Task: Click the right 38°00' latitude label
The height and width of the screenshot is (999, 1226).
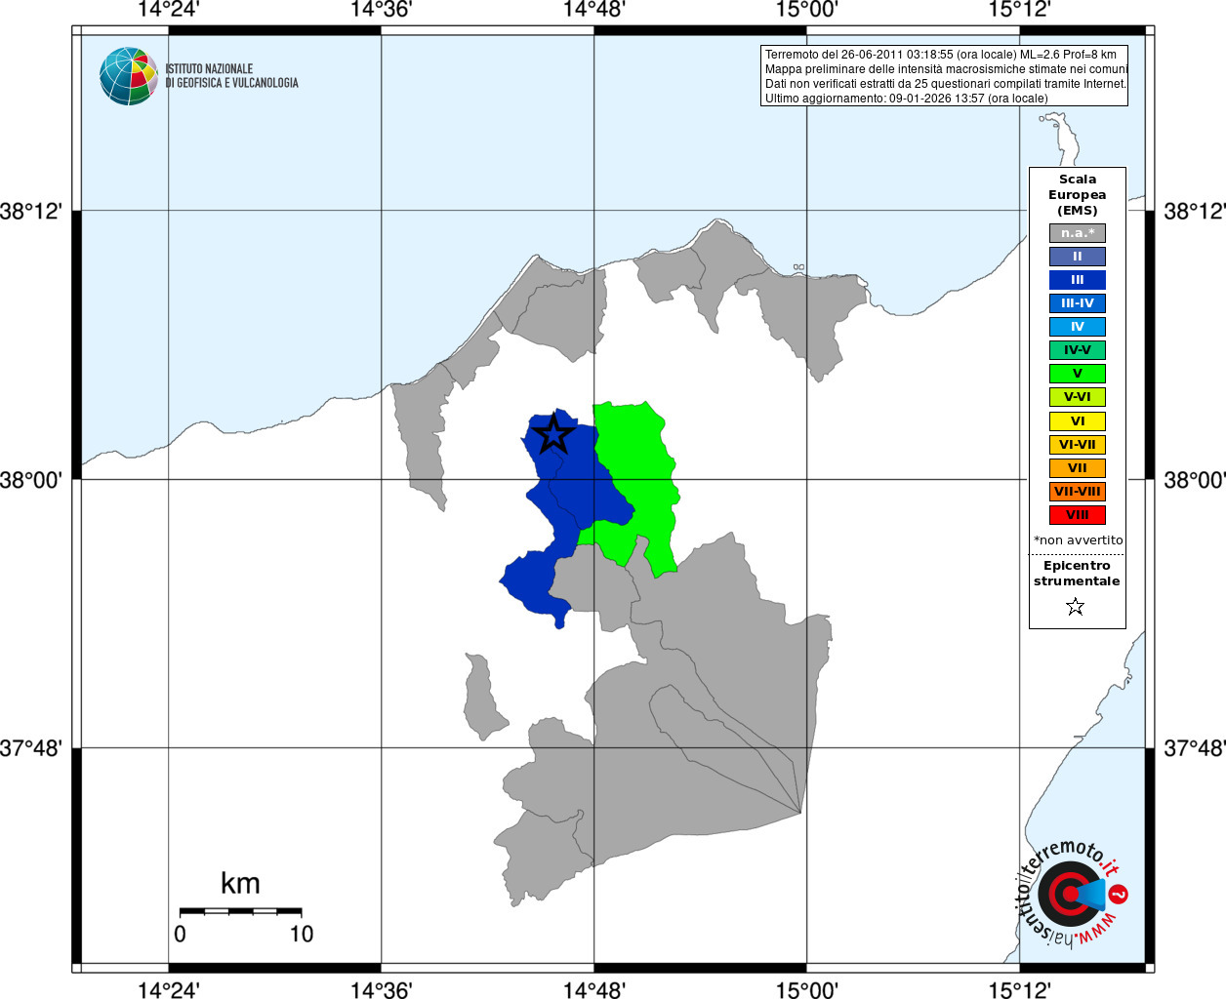Action: pos(1195,480)
